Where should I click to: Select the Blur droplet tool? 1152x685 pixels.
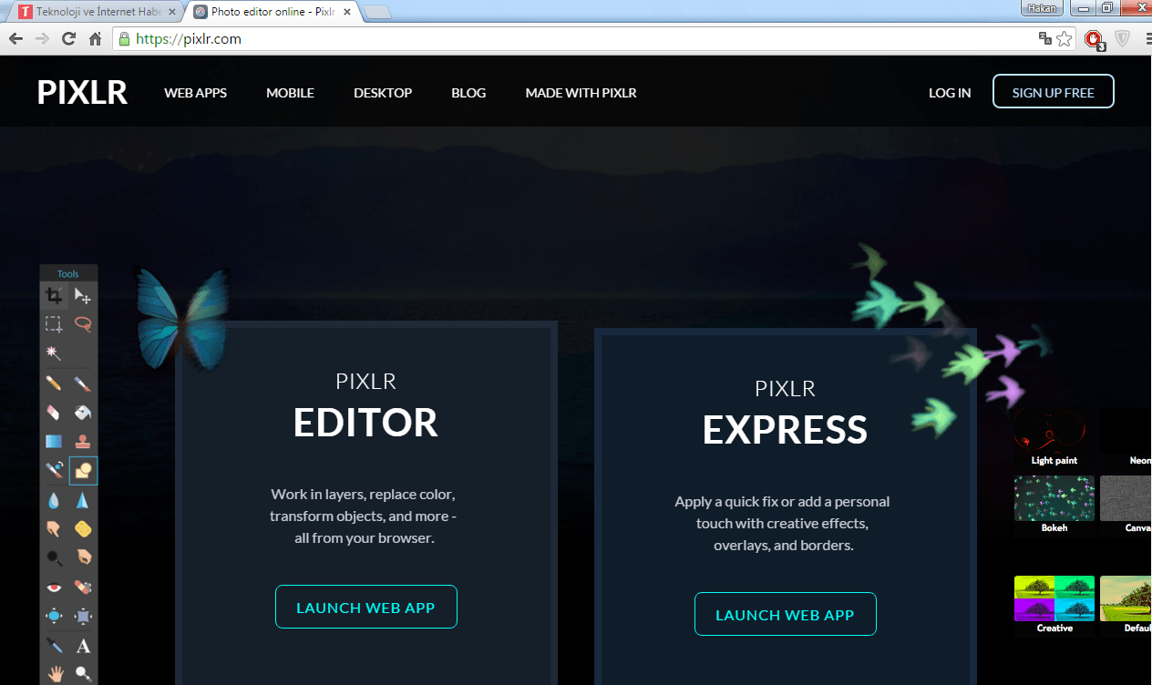click(55, 500)
